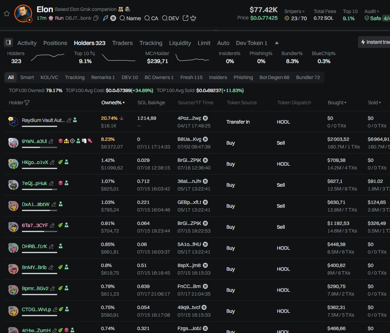Click the crown icon in the header
The image size is (390, 333).
click(193, 18)
